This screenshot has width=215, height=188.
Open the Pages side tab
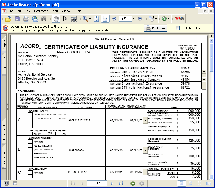[x=4, y=44]
